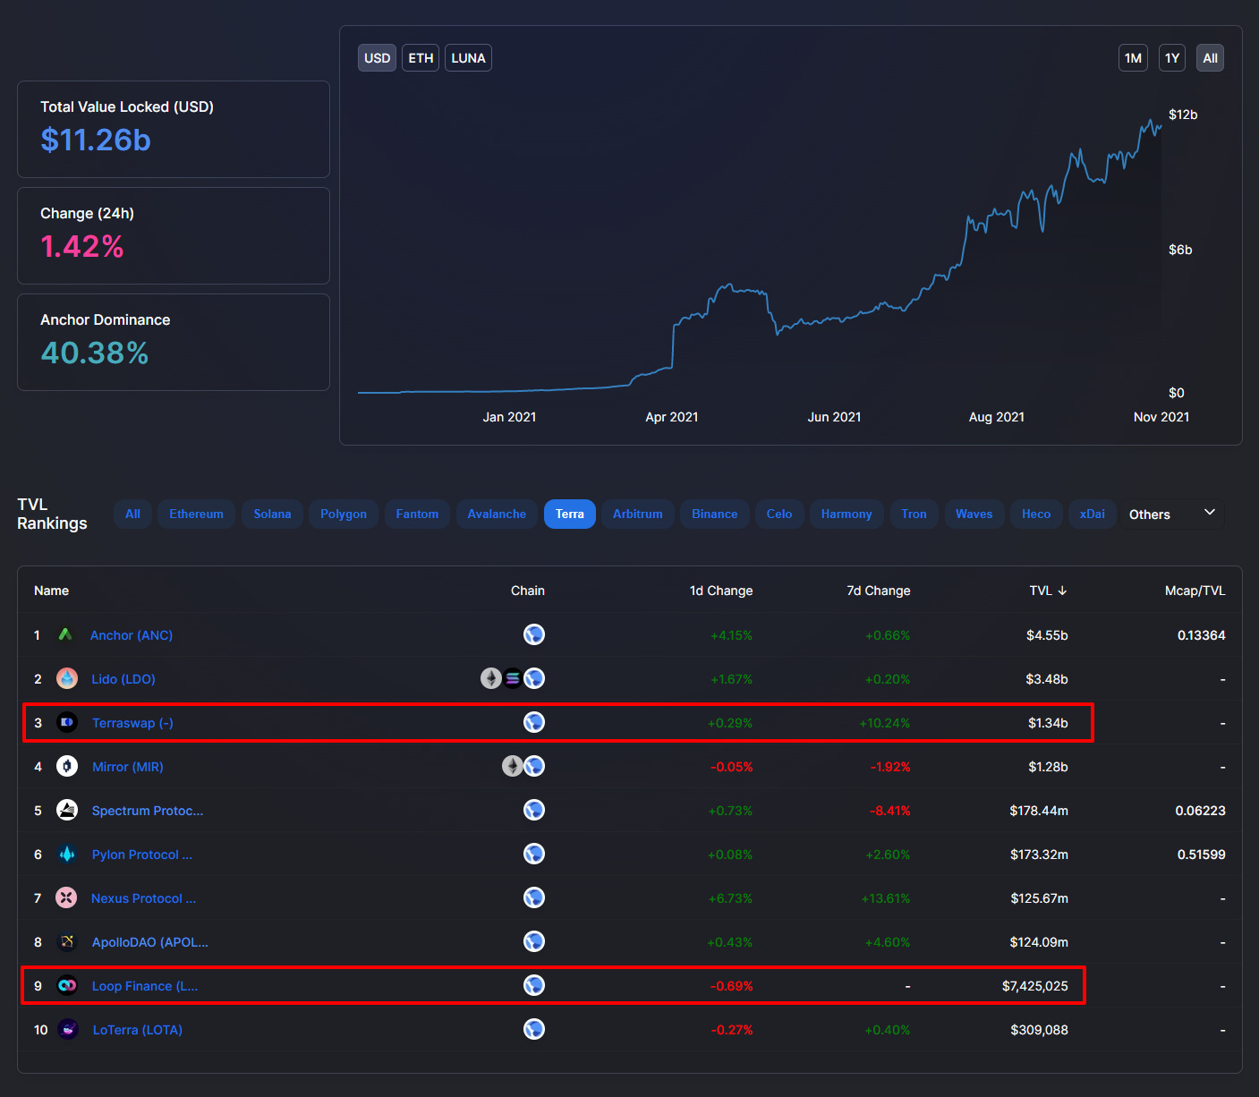The height and width of the screenshot is (1097, 1259).
Task: Open the Anchor (ANC) protocol link
Action: click(x=132, y=635)
